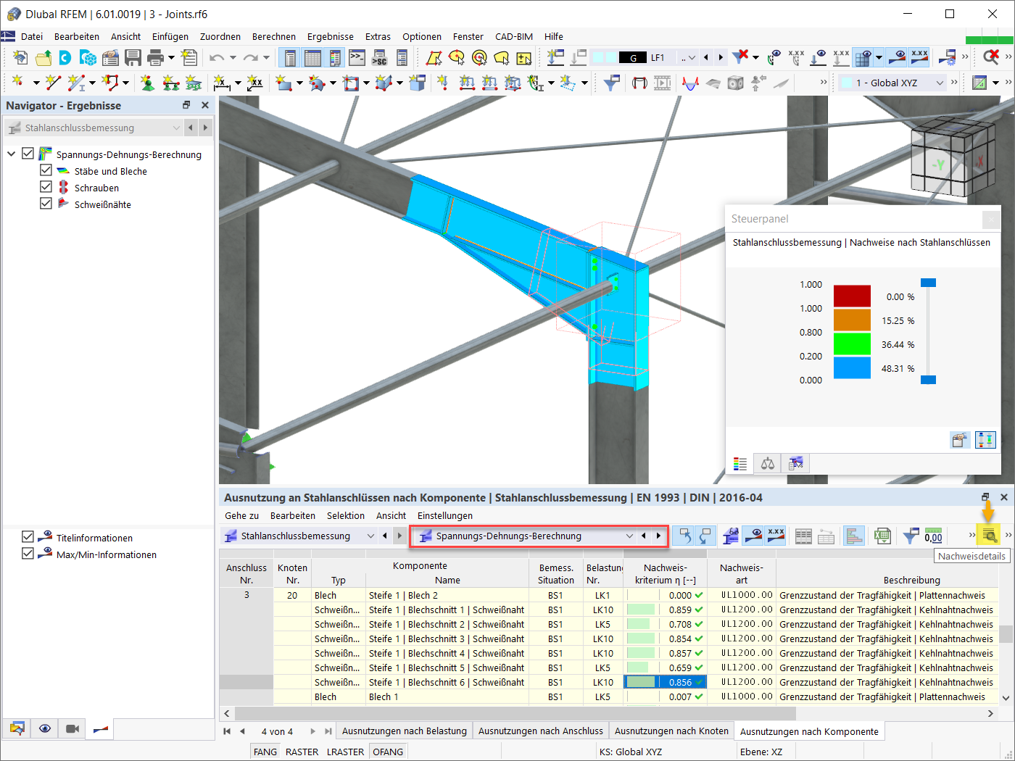Click the Save model icon
Screen dimensions: 1015x761
[x=133, y=57]
